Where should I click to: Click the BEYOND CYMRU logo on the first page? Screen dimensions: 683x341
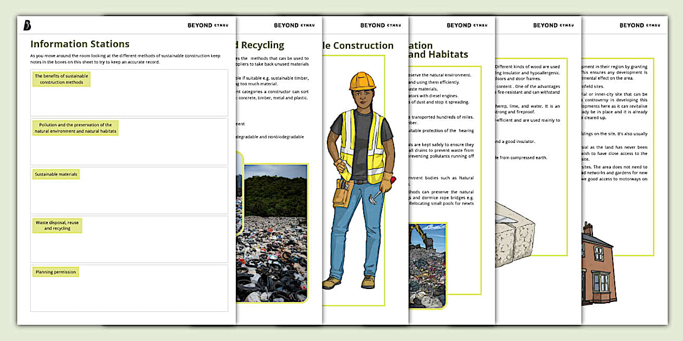[207, 25]
